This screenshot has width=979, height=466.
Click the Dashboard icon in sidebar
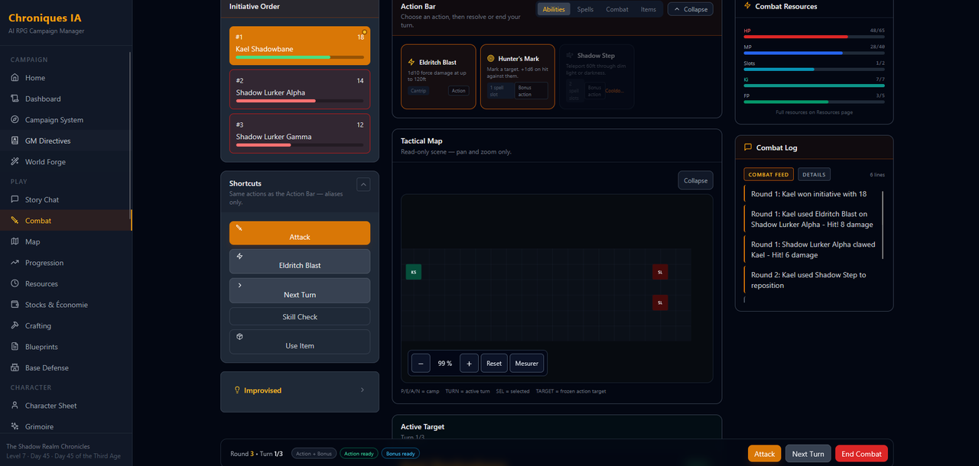pos(15,99)
